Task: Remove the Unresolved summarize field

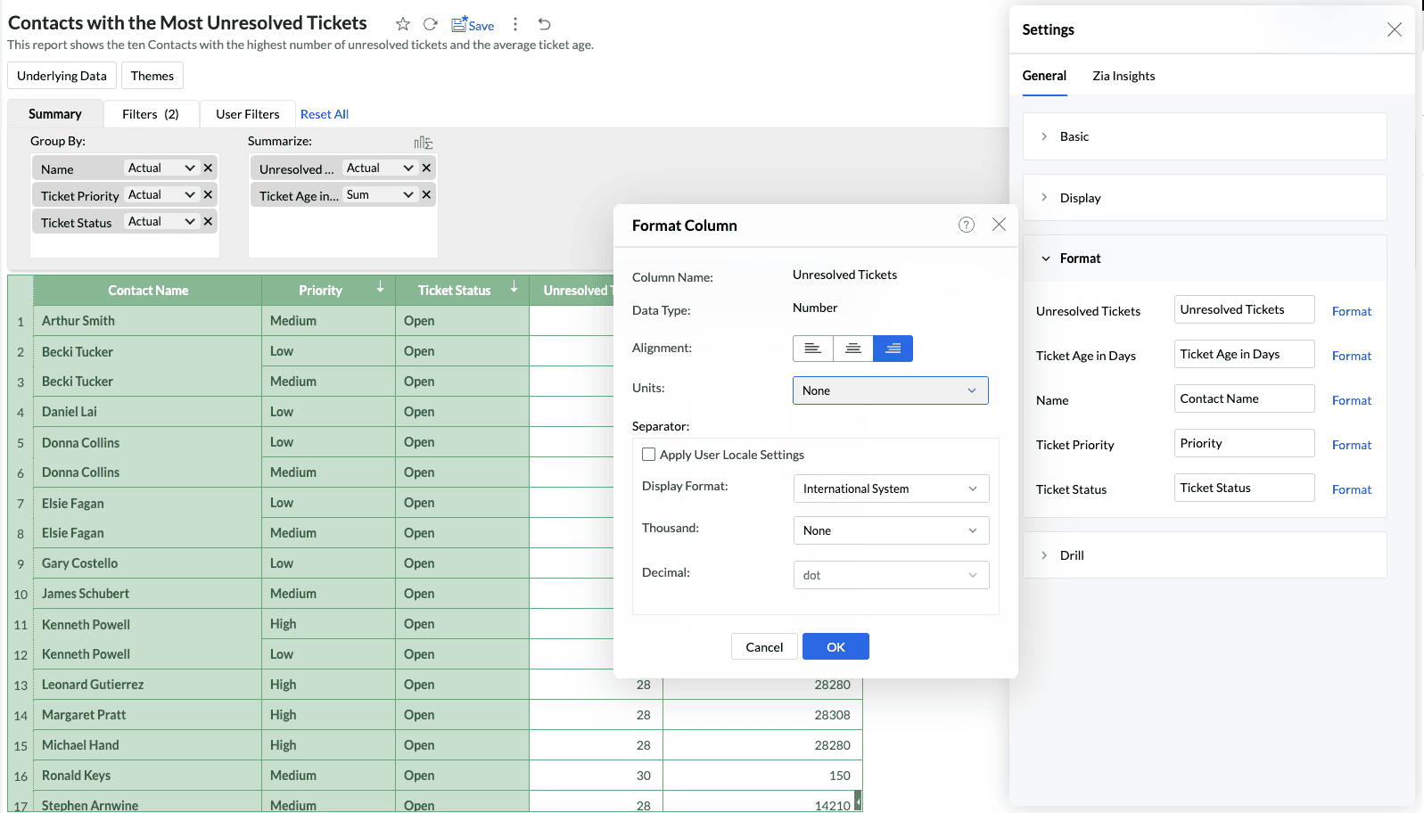Action: click(x=426, y=168)
